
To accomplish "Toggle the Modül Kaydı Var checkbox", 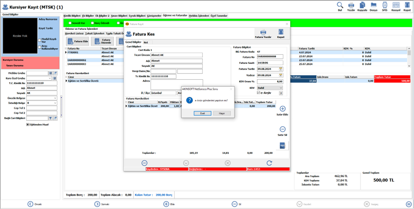I will [39, 40].
